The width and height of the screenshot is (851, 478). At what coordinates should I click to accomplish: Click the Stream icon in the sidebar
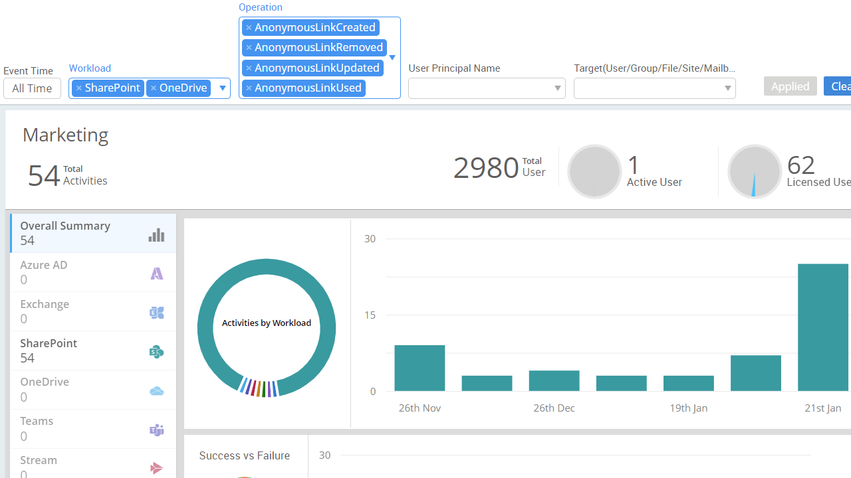[156, 468]
